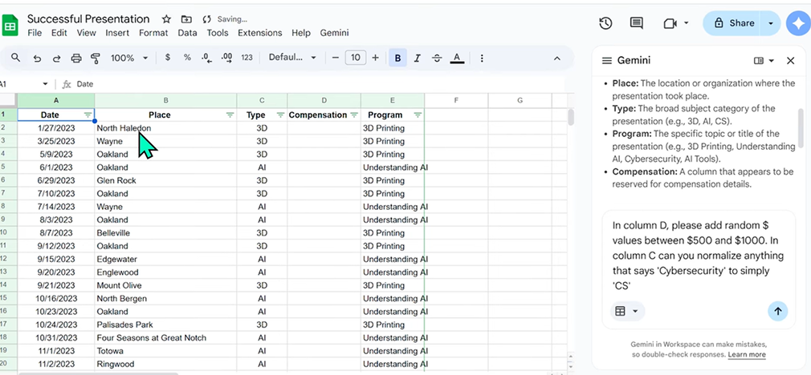Click the Gemini prompt text box
Viewport: 811px width, 375px height.
(699, 256)
